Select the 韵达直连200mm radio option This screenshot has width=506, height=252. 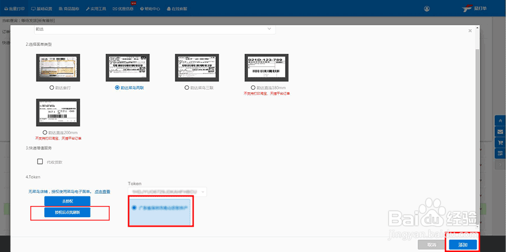click(45, 132)
